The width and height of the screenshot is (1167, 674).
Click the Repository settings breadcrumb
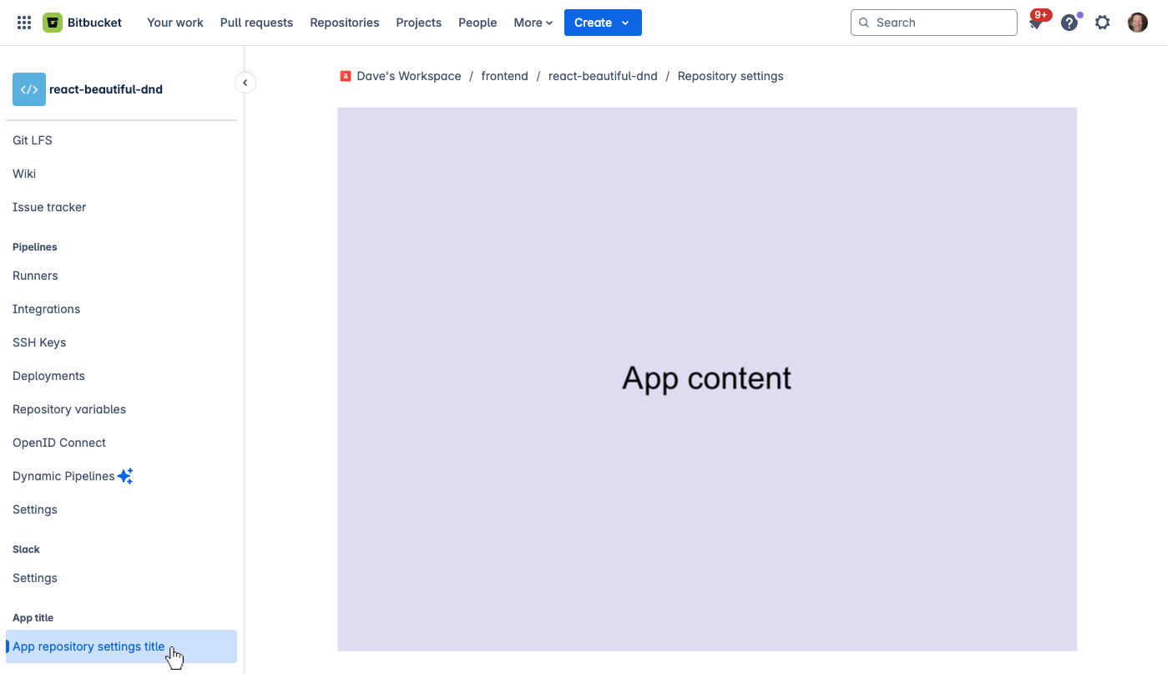[x=730, y=76]
